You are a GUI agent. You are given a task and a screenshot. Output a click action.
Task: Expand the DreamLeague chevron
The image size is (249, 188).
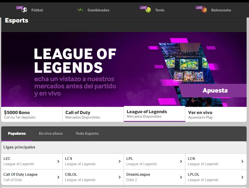tap(181, 177)
